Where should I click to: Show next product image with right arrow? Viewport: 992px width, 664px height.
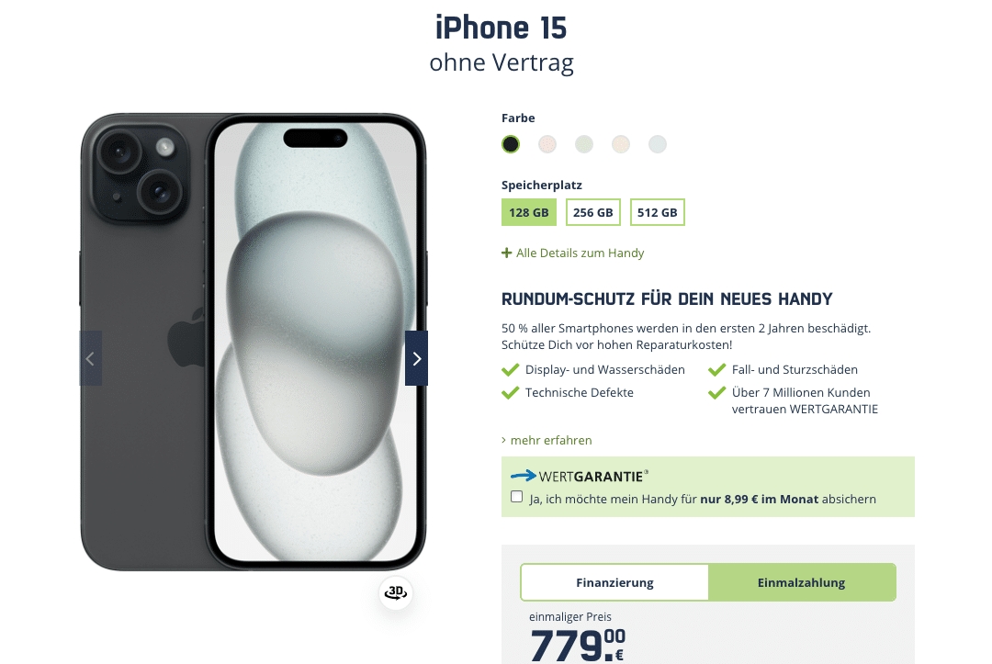416,358
